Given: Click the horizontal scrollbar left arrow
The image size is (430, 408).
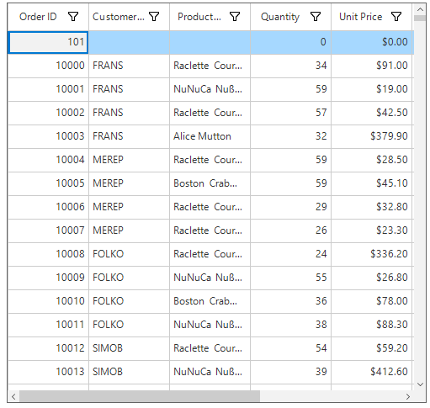Looking at the screenshot, I should [x=13, y=396].
